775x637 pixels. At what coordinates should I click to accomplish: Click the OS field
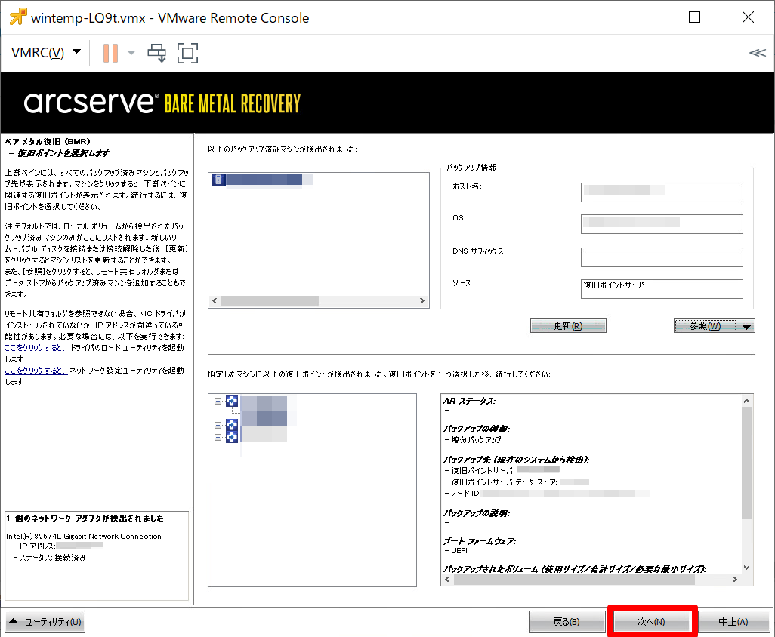(x=662, y=223)
